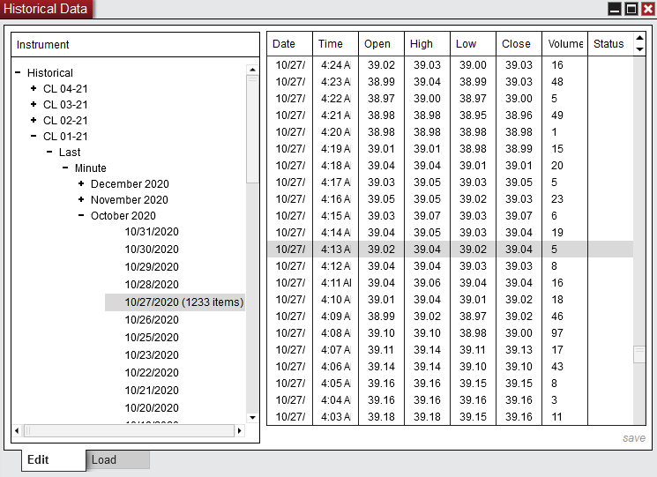The image size is (657, 477).
Task: Select 10/26/2020 in the tree
Action: [152, 319]
